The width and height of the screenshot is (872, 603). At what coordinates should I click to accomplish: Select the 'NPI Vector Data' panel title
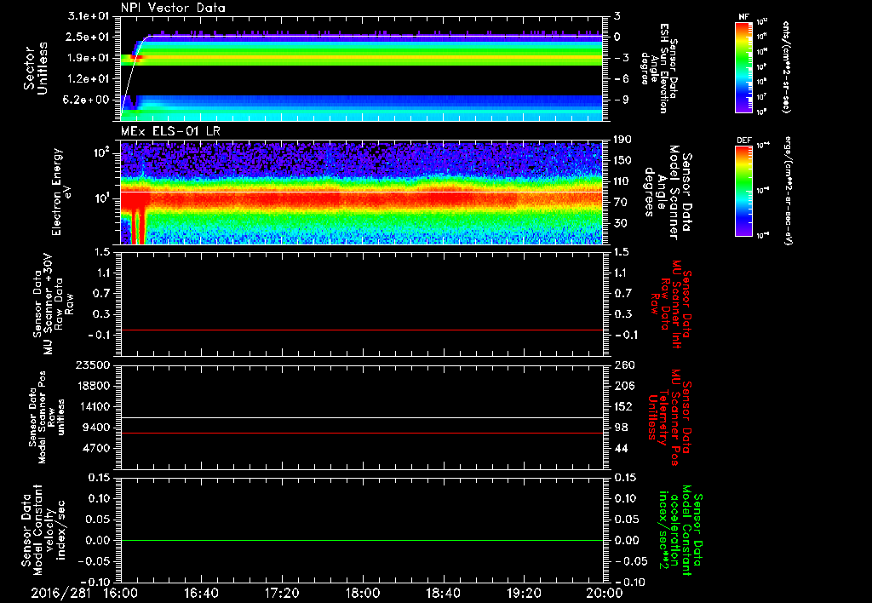(174, 8)
